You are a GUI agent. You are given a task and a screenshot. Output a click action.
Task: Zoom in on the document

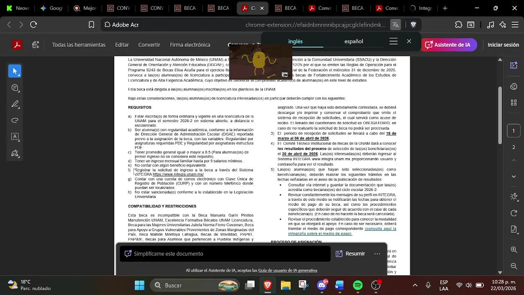(514, 250)
